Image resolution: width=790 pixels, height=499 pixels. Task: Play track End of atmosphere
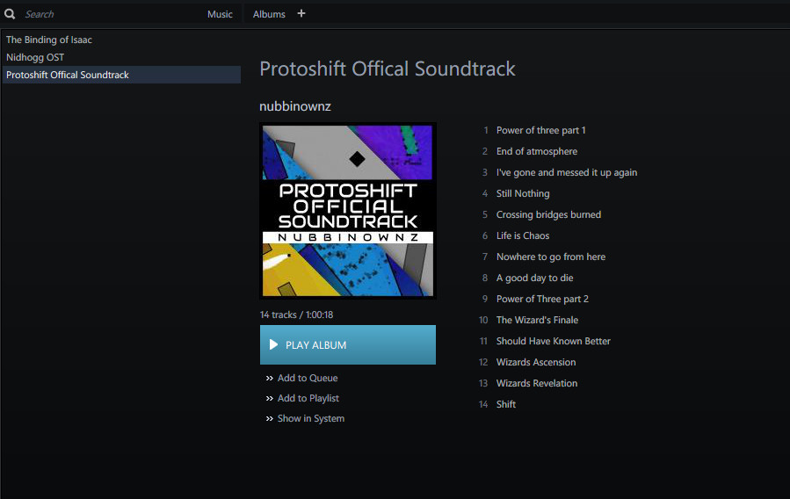tap(536, 151)
